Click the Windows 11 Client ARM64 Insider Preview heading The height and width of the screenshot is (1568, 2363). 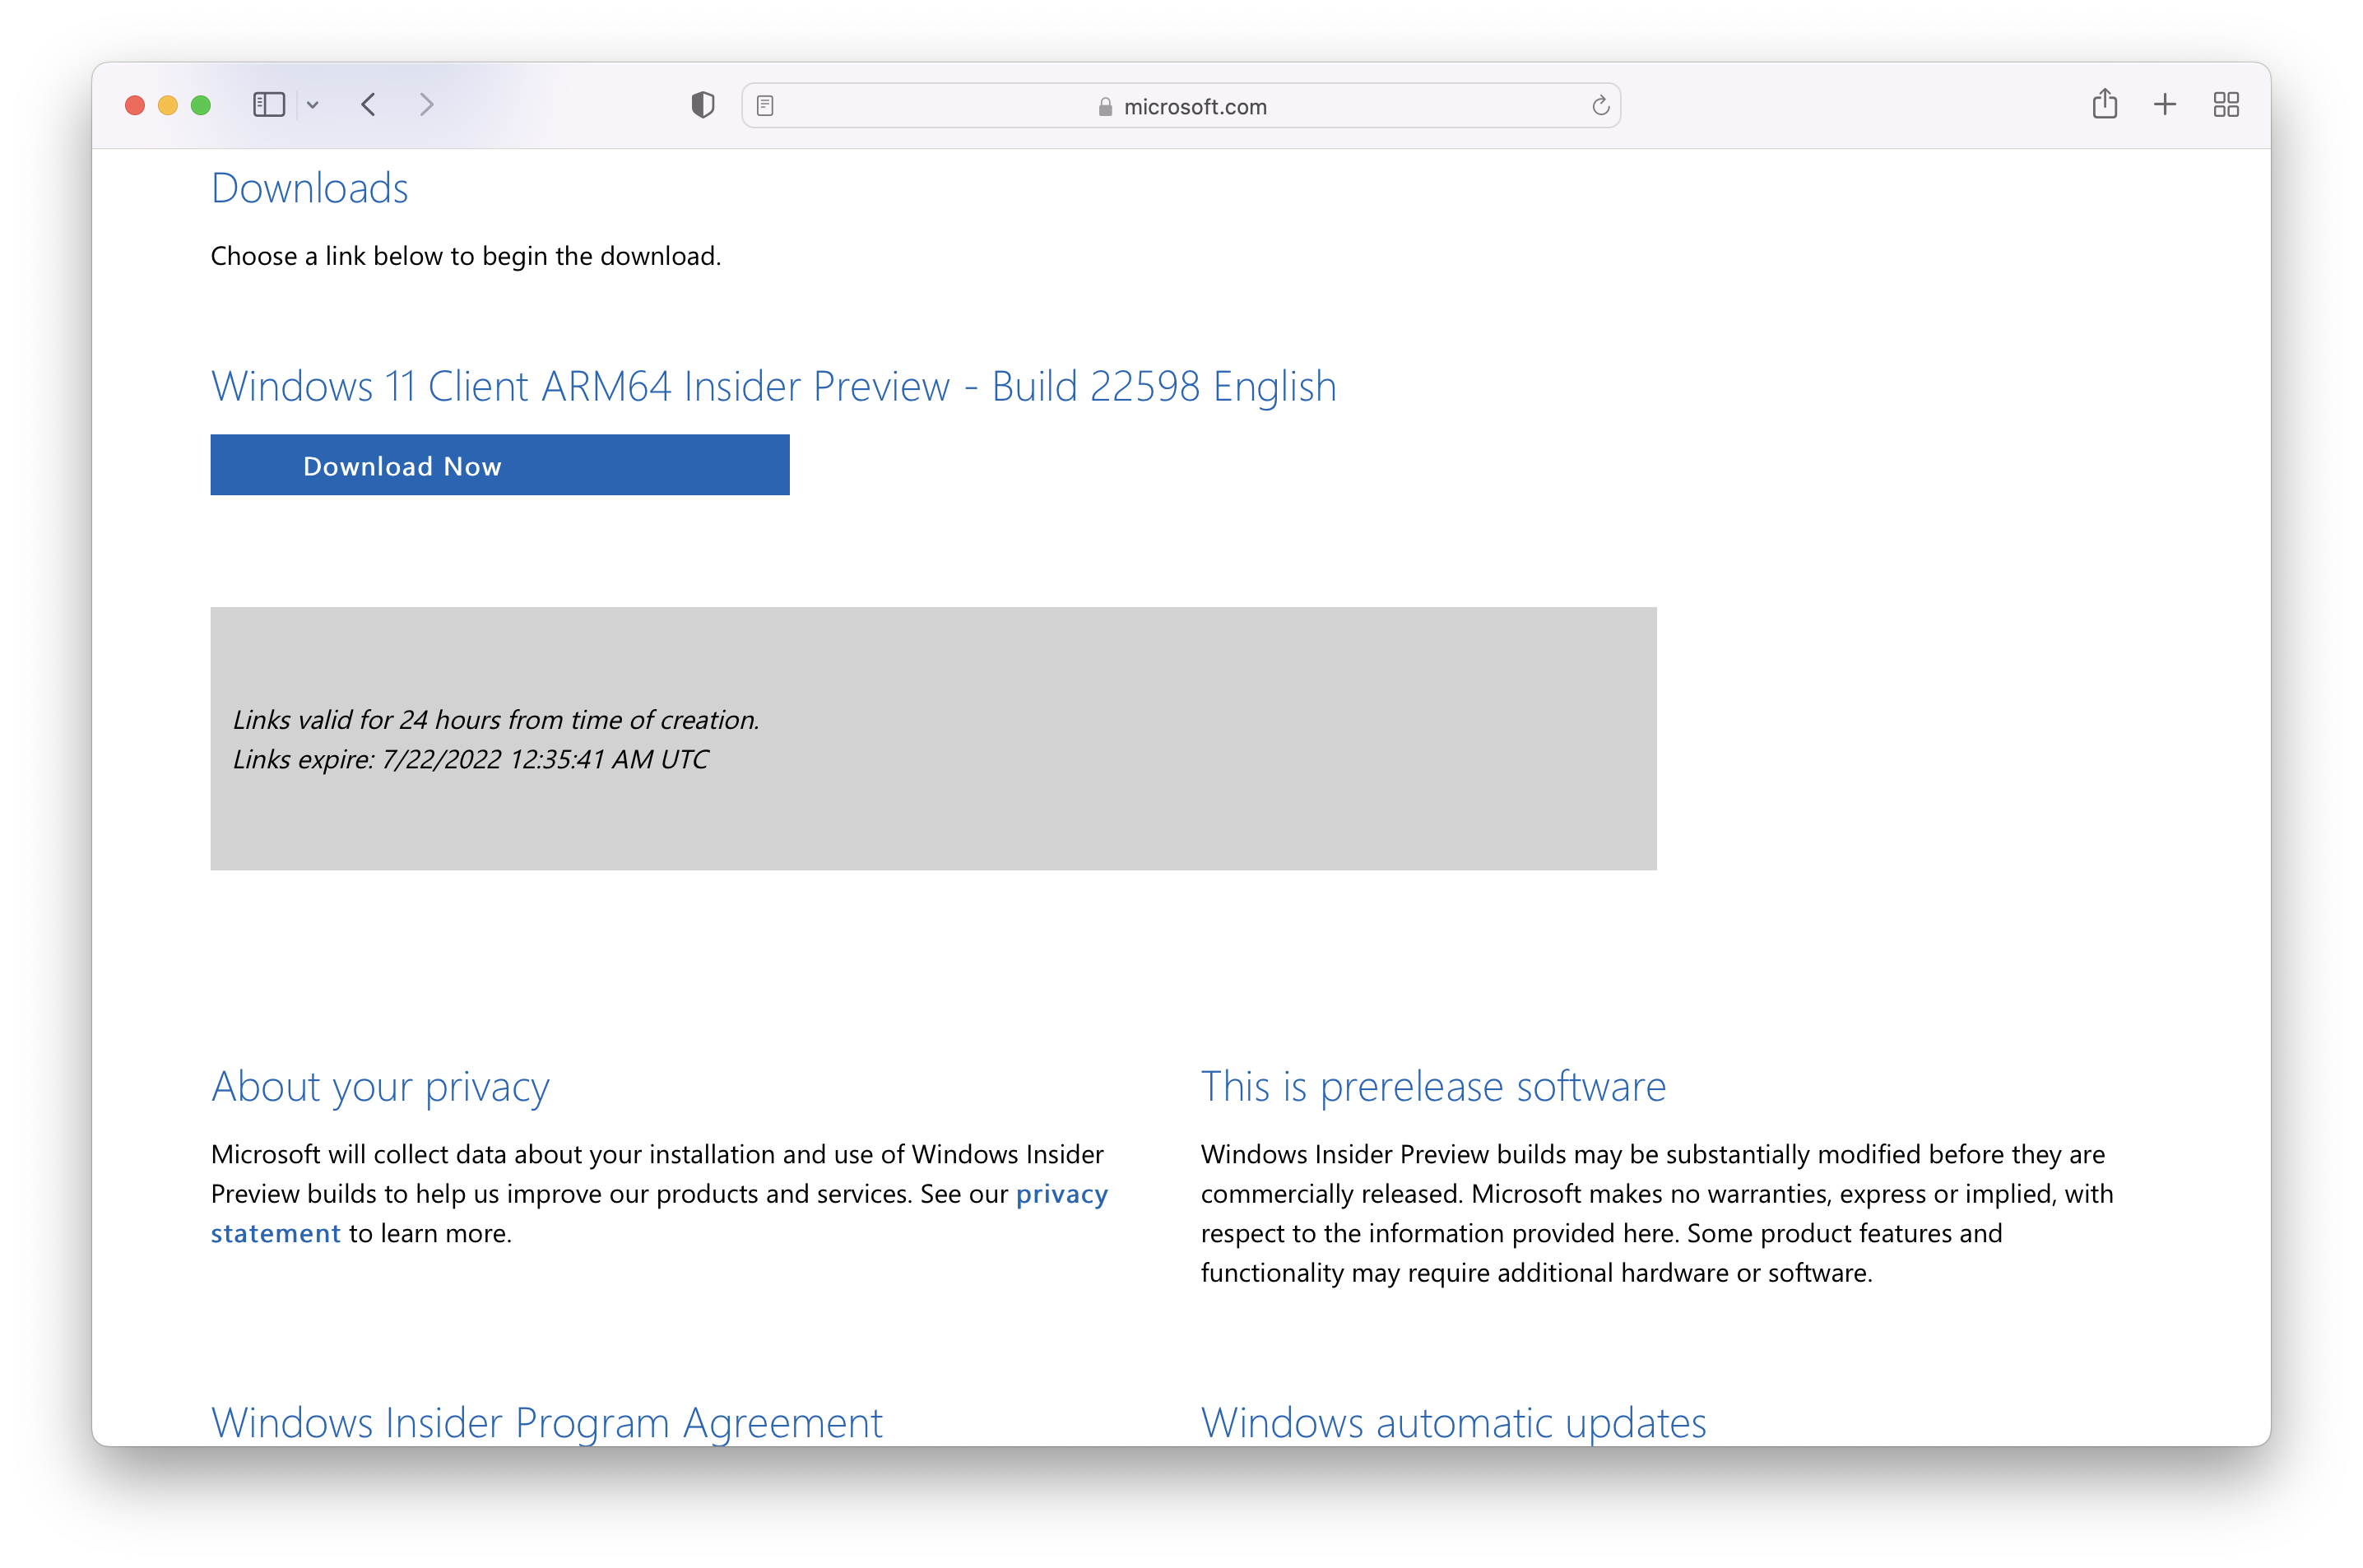point(773,387)
